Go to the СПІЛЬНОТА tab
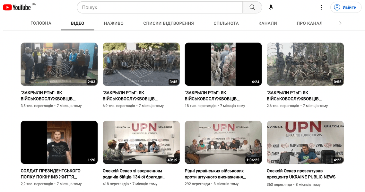Viewport: 365px width, 192px height. (226, 23)
